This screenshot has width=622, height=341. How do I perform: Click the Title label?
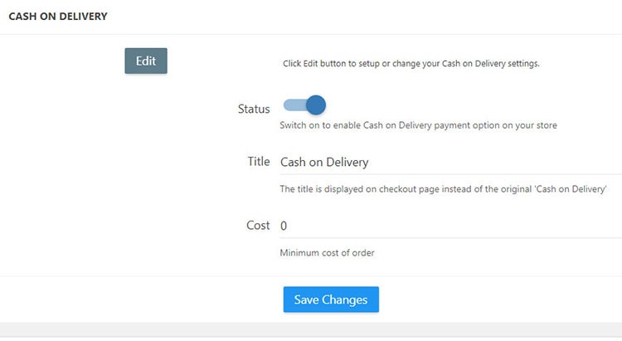(x=258, y=162)
